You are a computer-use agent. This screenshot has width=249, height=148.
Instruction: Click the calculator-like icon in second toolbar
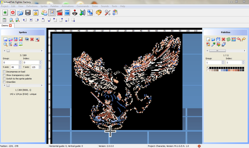pos(4,20)
